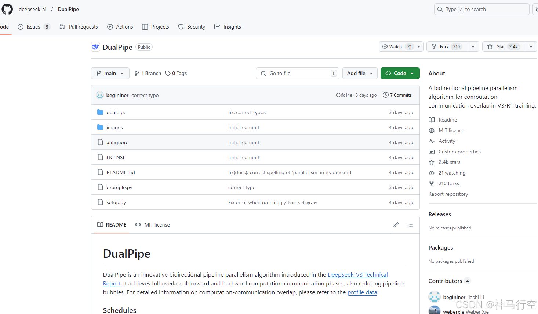The height and width of the screenshot is (314, 538).
Task: Open the Actions tab
Action: pyautogui.click(x=120, y=27)
